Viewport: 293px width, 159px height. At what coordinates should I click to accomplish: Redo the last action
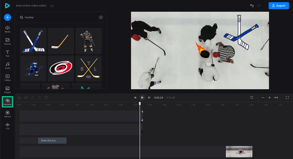[x=259, y=5]
